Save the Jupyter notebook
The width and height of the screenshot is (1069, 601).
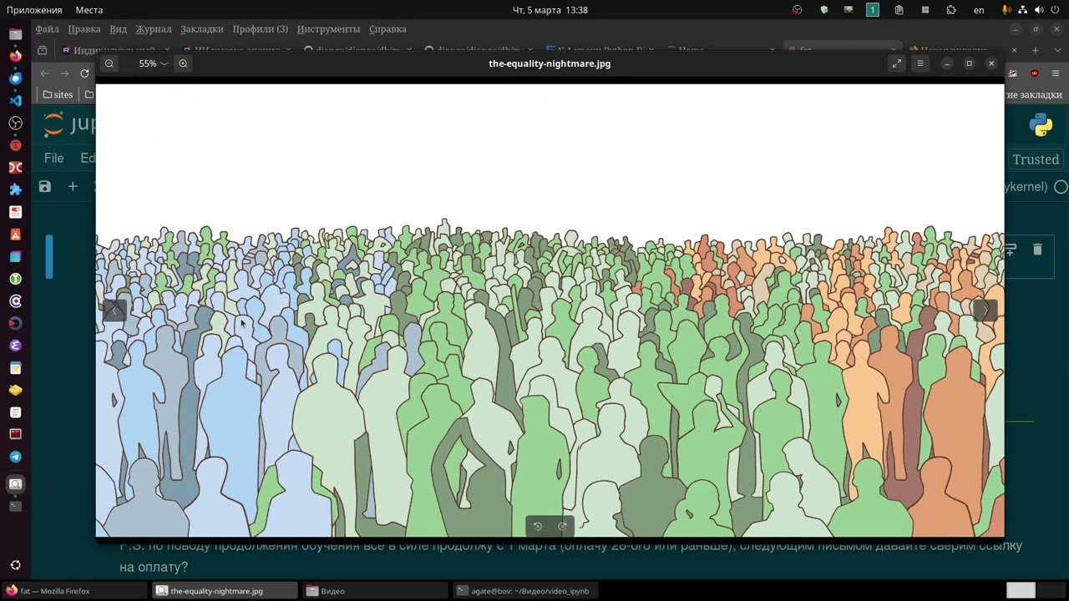(45, 187)
